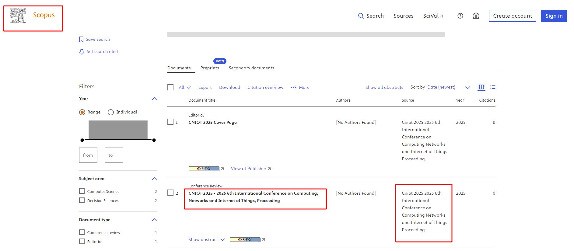574x251 pixels.
Task: Switch to the grid table view icon
Action: click(481, 87)
